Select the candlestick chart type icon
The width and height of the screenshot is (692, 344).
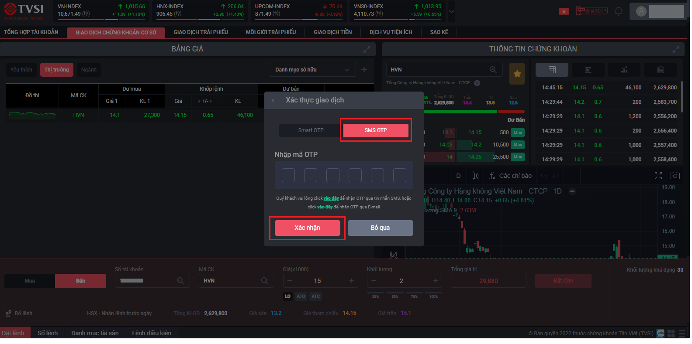pos(475,176)
